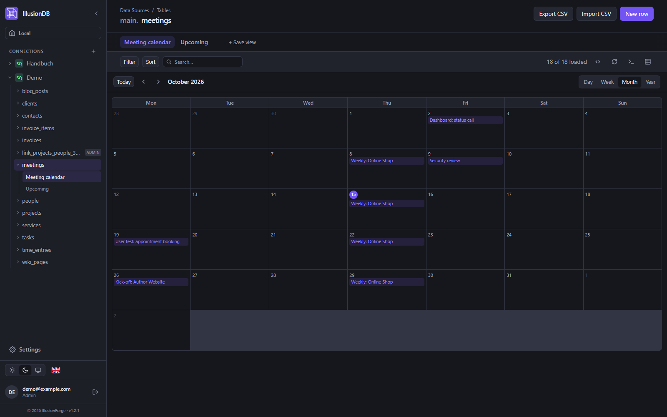Image resolution: width=667 pixels, height=417 pixels.
Task: Select the Week calendar view
Action: click(607, 82)
